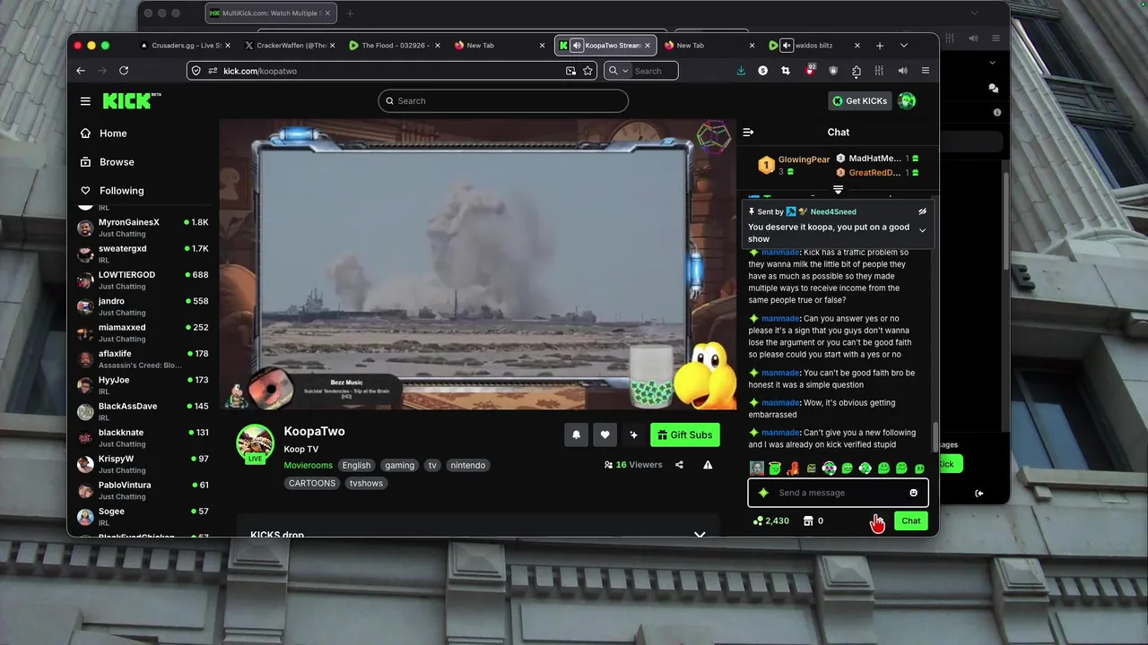Mute the KoopaTwo Stream tab
The width and height of the screenshot is (1148, 645).
[x=577, y=46]
